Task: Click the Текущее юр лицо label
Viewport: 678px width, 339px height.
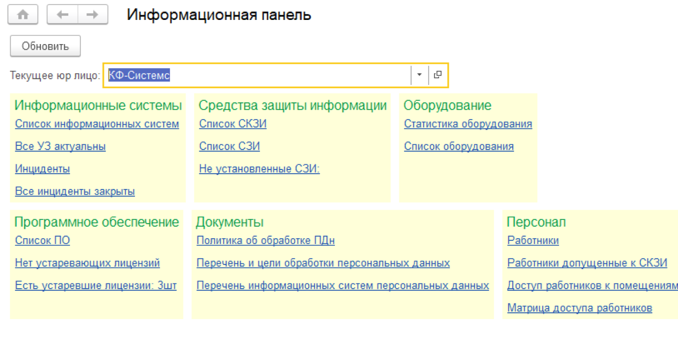Action: 55,75
